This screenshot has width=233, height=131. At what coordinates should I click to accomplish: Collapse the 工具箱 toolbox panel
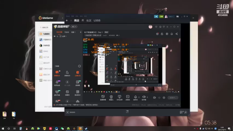80,66
